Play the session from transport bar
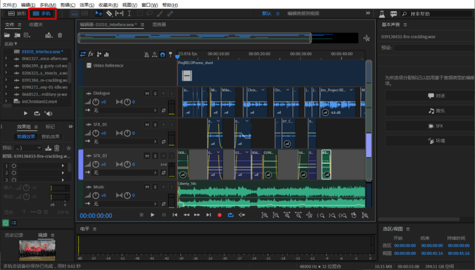The image size is (475, 270). click(x=152, y=215)
